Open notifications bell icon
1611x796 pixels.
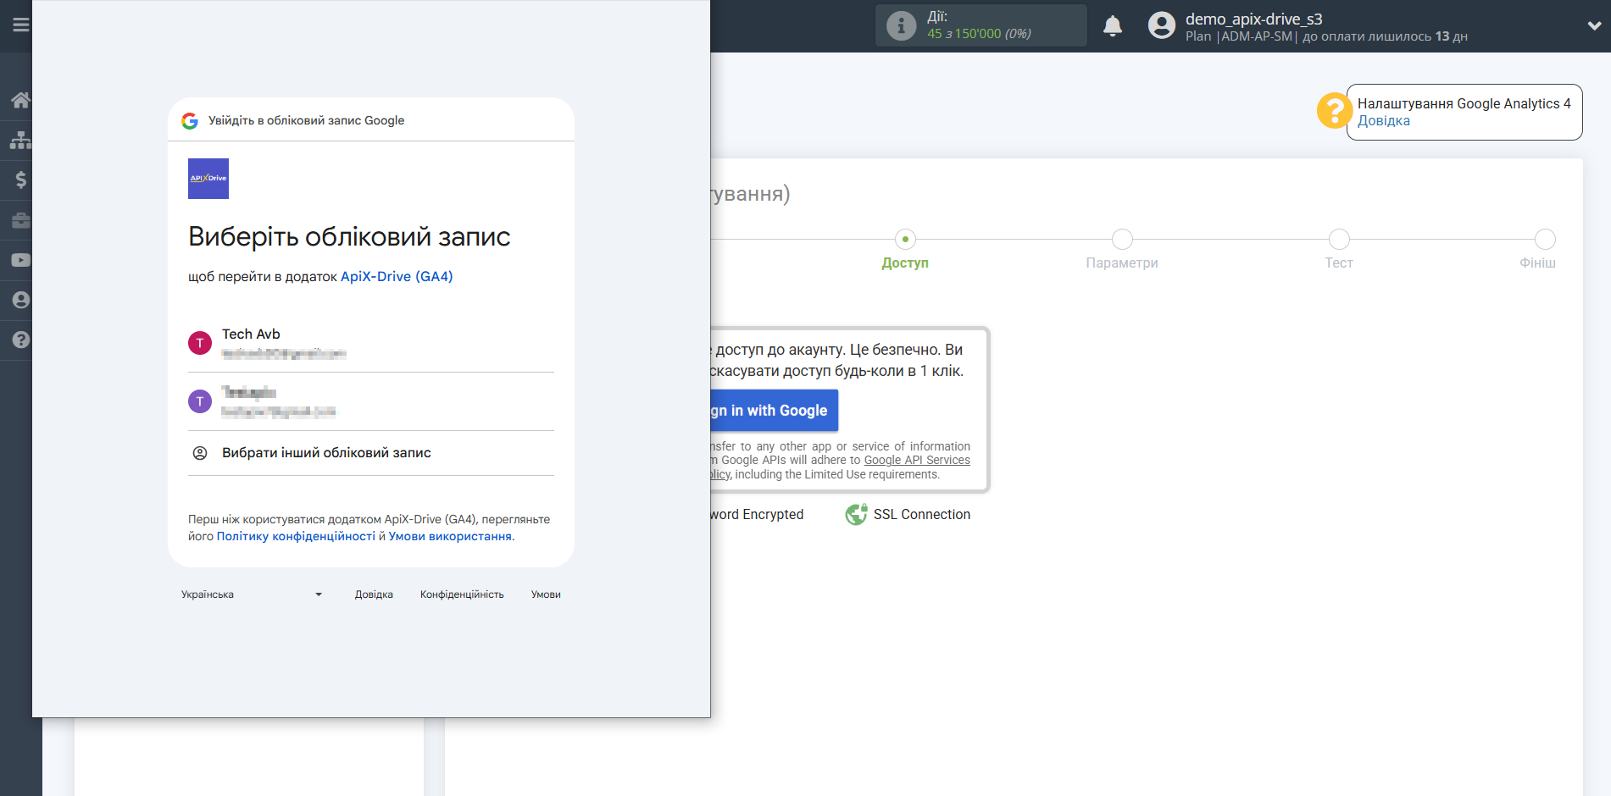[x=1113, y=26]
